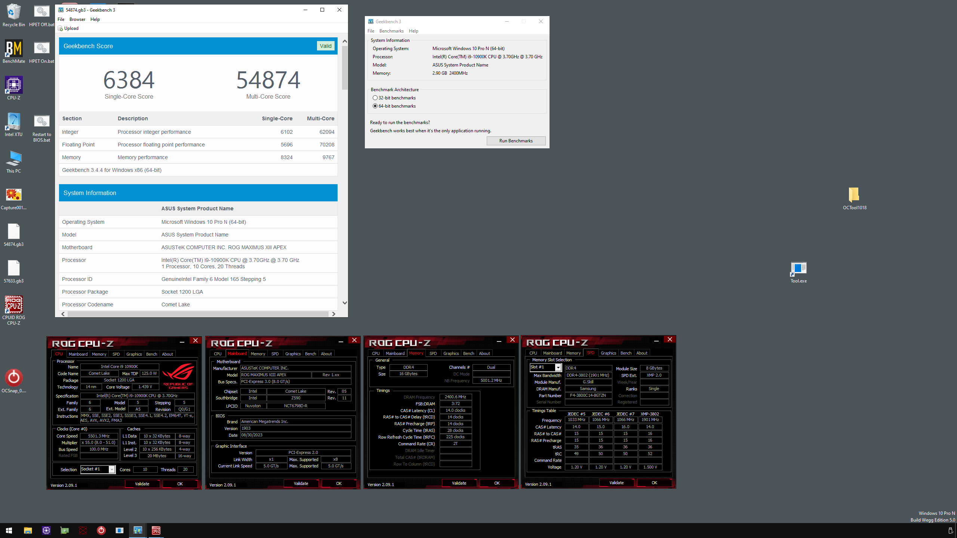957x538 pixels.
Task: Open Browser menu in Geekbench results window
Action: click(77, 19)
